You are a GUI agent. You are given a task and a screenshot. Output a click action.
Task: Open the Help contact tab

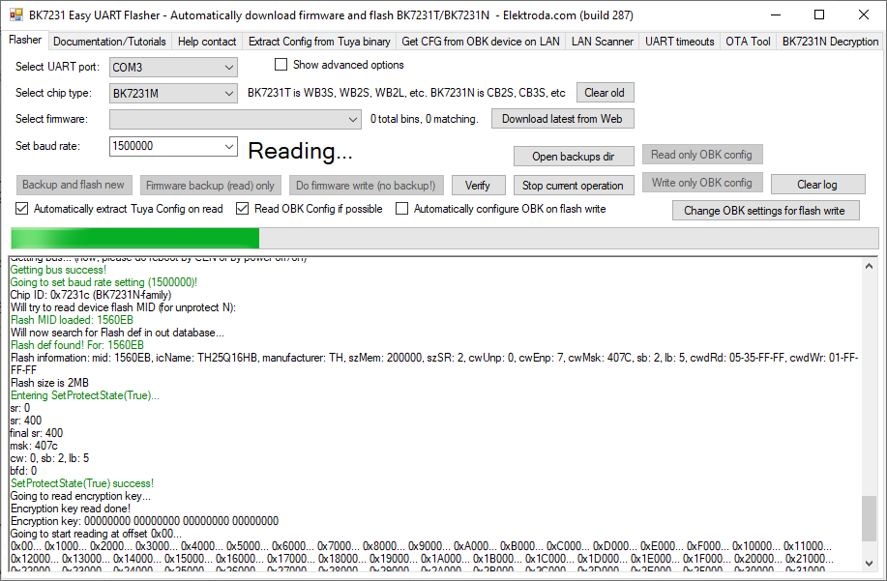206,42
